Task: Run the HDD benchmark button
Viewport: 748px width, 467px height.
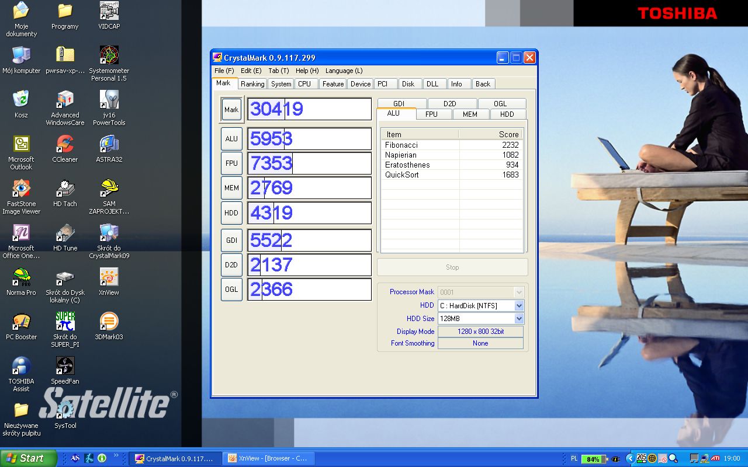Action: pyautogui.click(x=231, y=213)
